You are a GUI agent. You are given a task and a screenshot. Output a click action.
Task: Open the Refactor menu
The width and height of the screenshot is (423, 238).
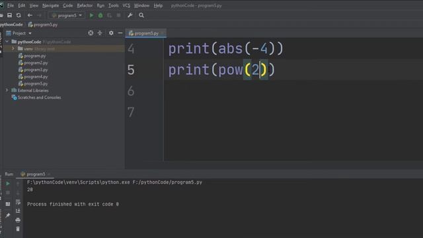point(85,5)
